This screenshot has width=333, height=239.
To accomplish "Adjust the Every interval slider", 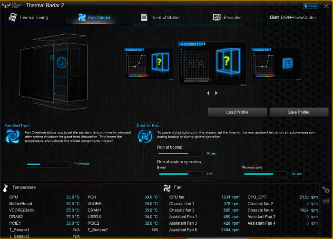I will coord(180,174).
